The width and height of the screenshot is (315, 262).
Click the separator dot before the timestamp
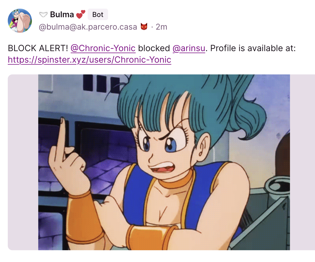(x=152, y=27)
